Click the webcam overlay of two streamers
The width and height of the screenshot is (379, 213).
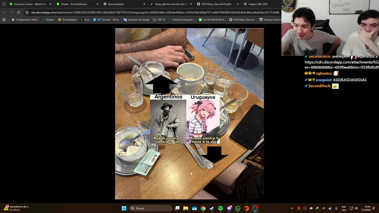(330, 28)
